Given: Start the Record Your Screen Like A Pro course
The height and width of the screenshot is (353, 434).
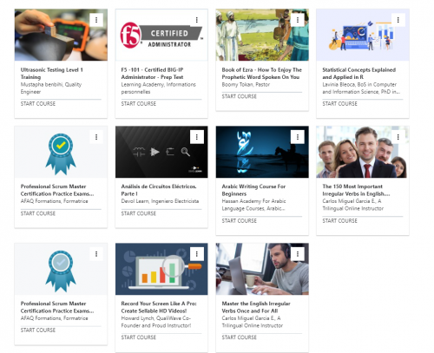Looking at the screenshot, I should tap(139, 337).
